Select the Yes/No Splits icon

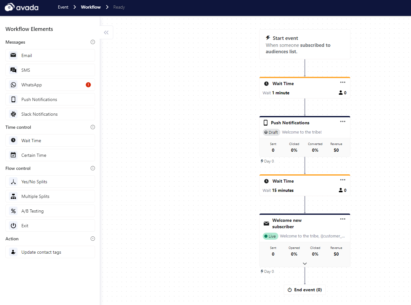tap(13, 182)
